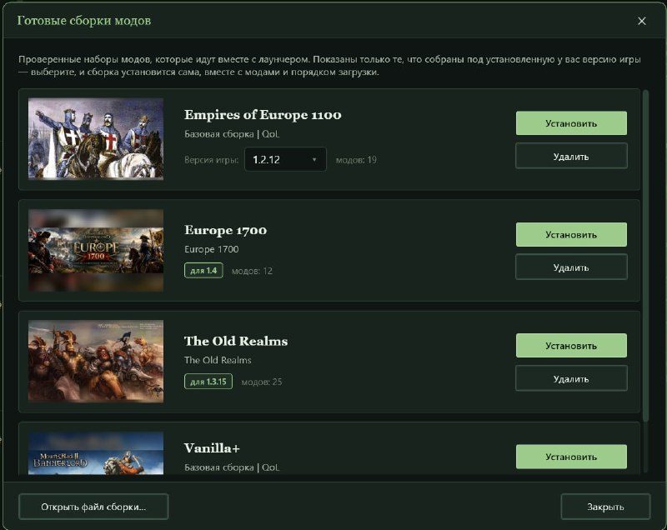This screenshot has width=667, height=530.
Task: Click the 'модов: 12' count
Action: click(x=253, y=271)
